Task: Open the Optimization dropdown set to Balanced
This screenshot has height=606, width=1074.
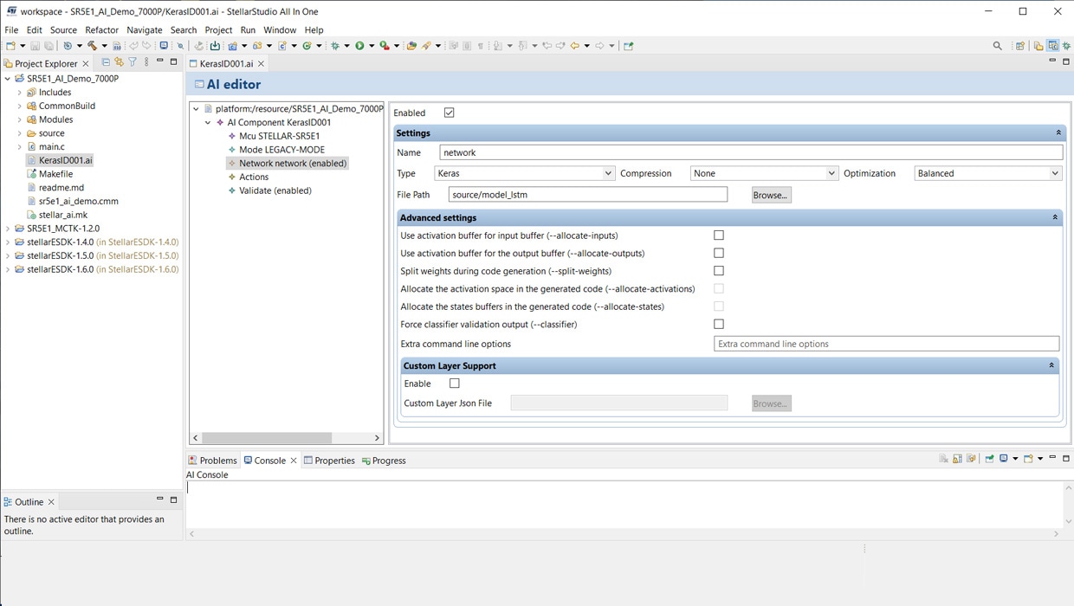Action: coord(987,173)
